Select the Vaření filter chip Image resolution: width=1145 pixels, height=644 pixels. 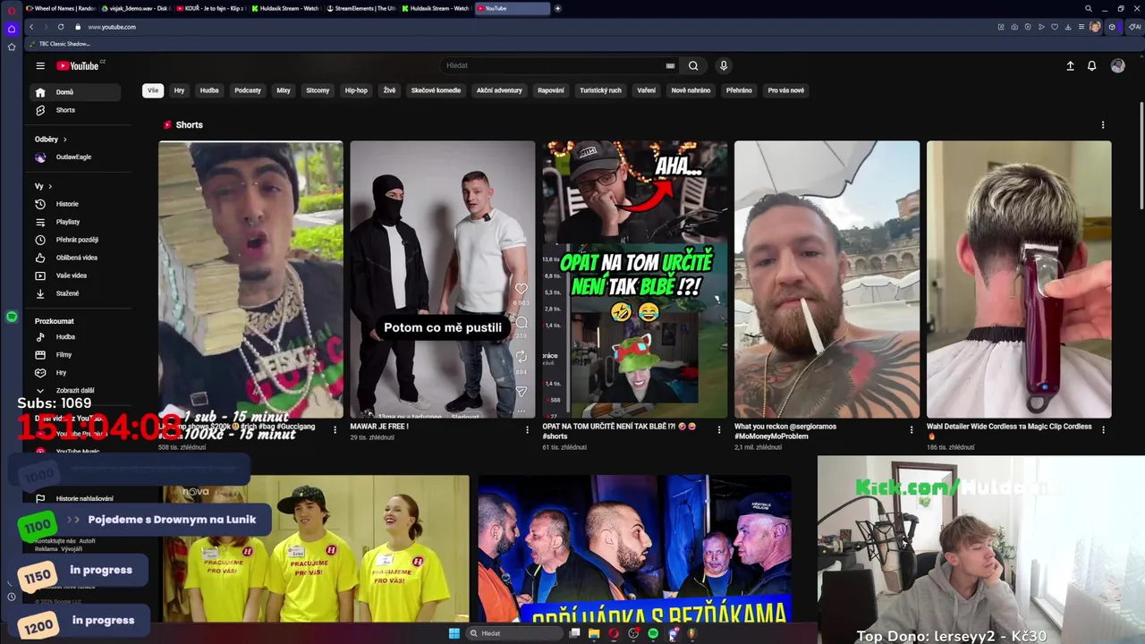(x=646, y=90)
